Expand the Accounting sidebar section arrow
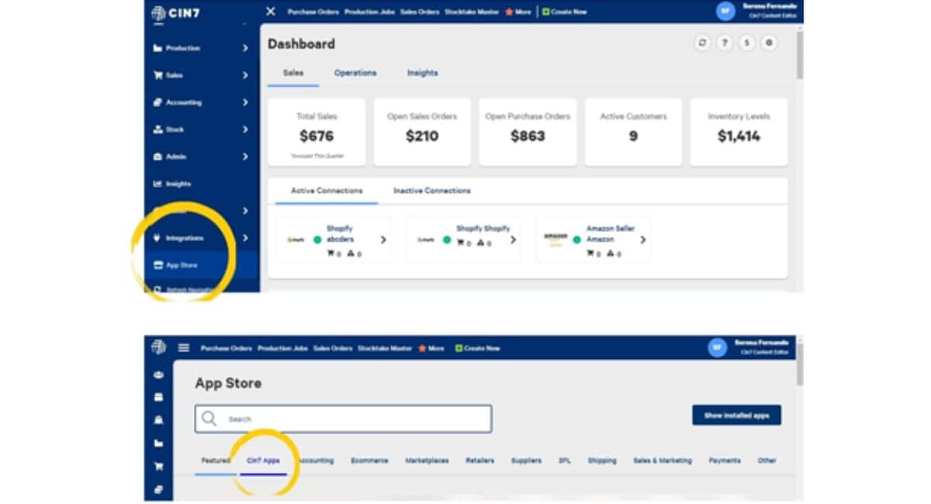Viewport: 931px width, 504px height. click(x=245, y=102)
